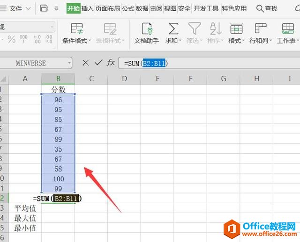Screen dimensions: 300x242
Task: Click the cell containing 100
Action: 58,178
